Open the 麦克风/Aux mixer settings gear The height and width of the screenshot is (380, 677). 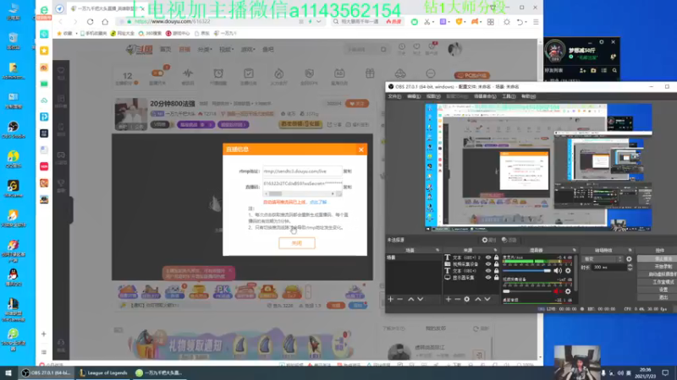(x=568, y=270)
